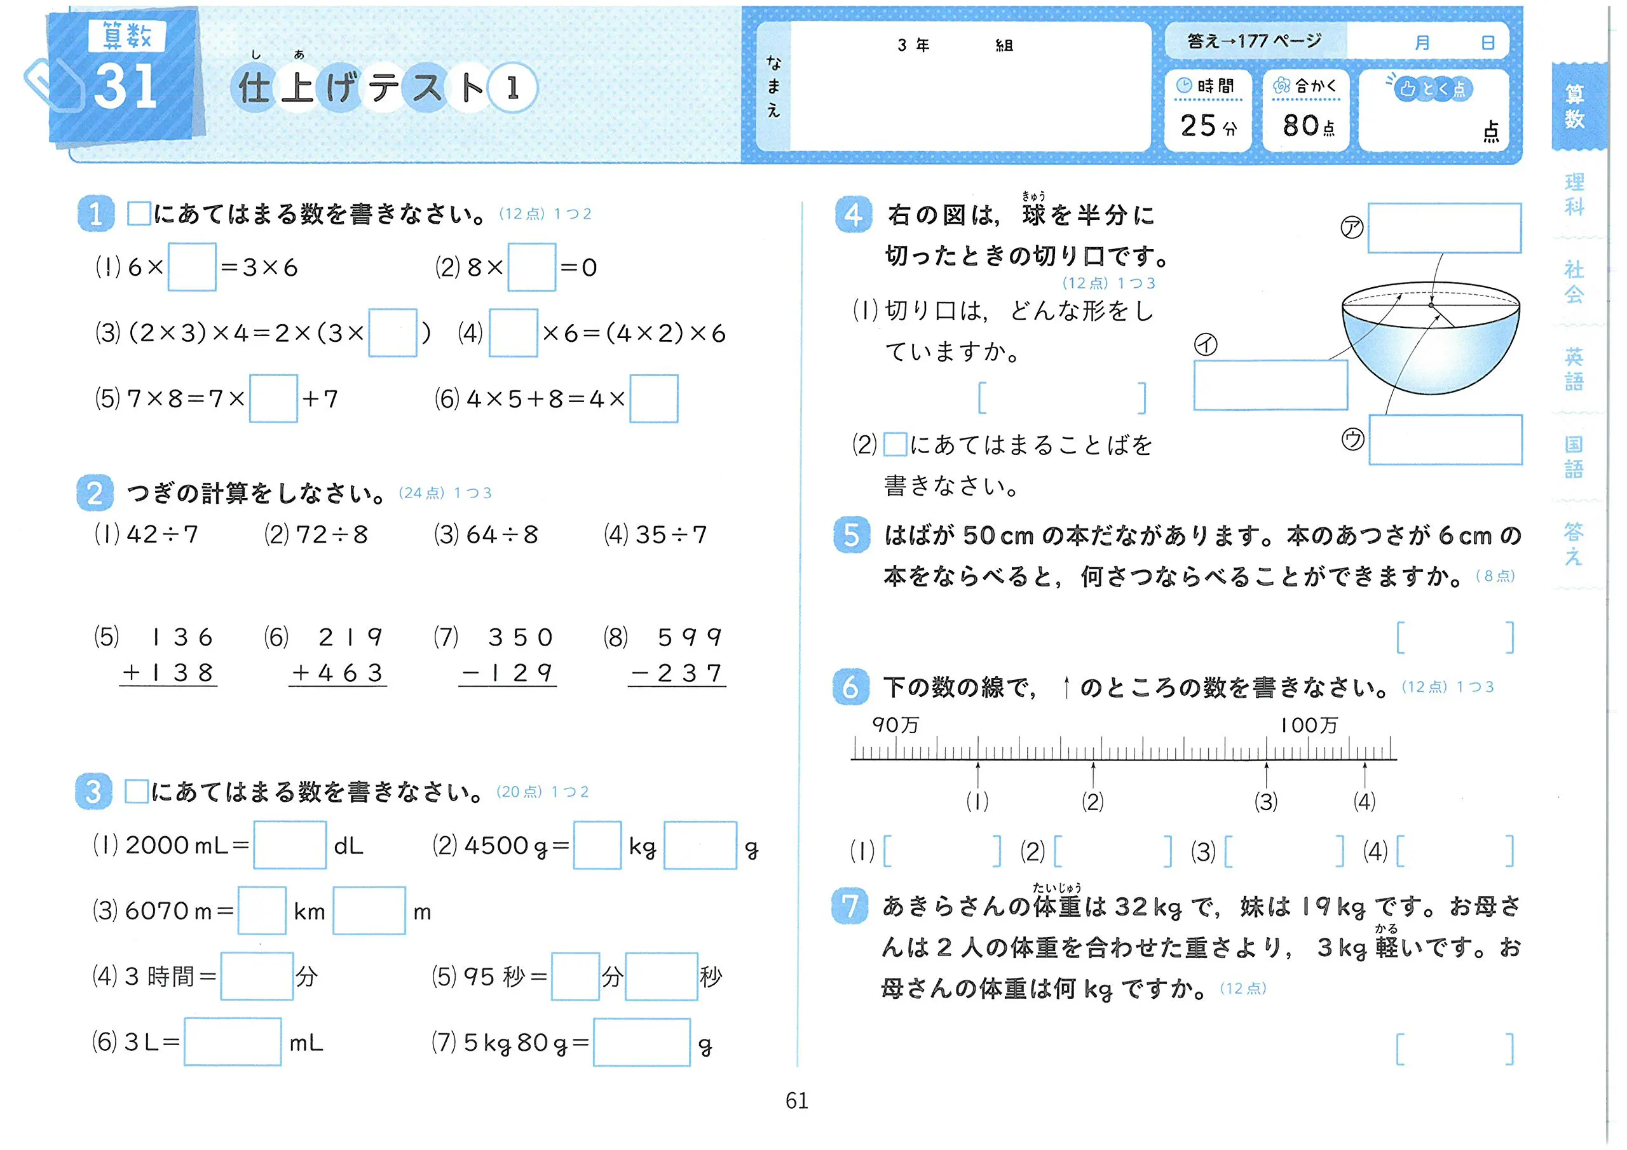Image resolution: width=1627 pixels, height=1150 pixels.
Task: Click the box in □×6=(4×2)×6
Action: click(513, 332)
